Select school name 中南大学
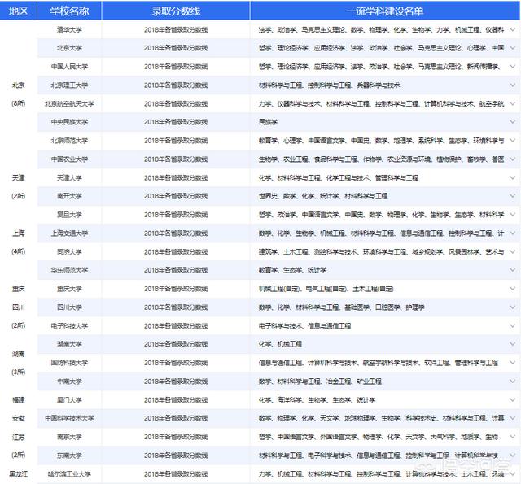 pyautogui.click(x=69, y=381)
